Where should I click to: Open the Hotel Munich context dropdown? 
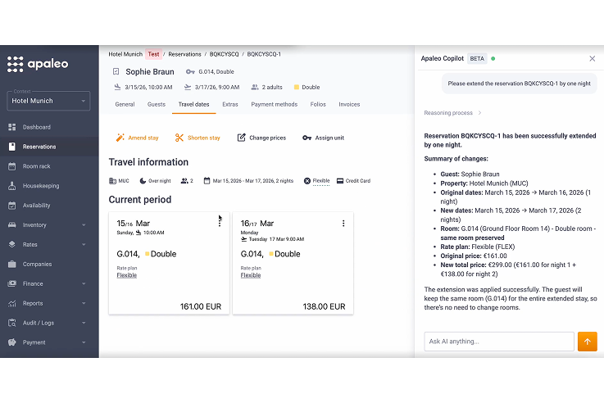coord(48,101)
